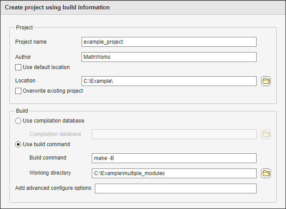Select the Use compilation database radio button
This screenshot has height=209, width=286.
pos(18,121)
